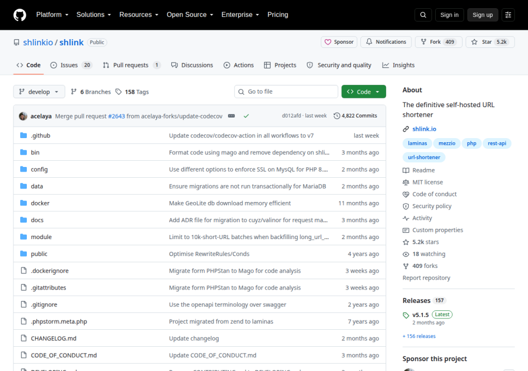The width and height of the screenshot is (528, 371).
Task: Open appearance settings icon next to Sign up
Action: [508, 15]
